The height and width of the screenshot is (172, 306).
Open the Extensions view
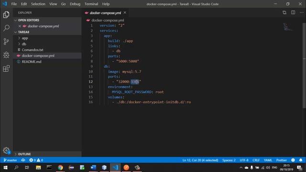tap(6, 68)
